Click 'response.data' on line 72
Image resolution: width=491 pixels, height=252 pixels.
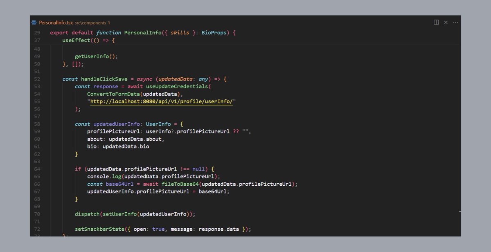pyautogui.click(x=218, y=229)
